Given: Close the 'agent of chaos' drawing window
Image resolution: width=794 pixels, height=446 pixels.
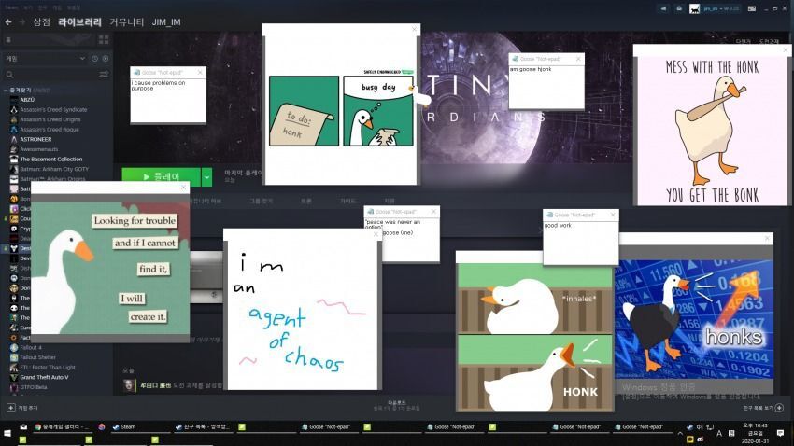Looking at the screenshot, I should [x=376, y=234].
